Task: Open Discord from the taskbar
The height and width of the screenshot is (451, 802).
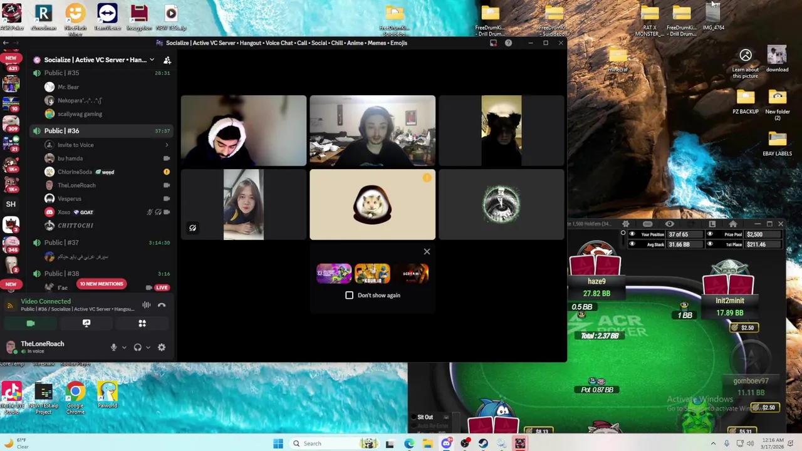Action: coord(446,443)
